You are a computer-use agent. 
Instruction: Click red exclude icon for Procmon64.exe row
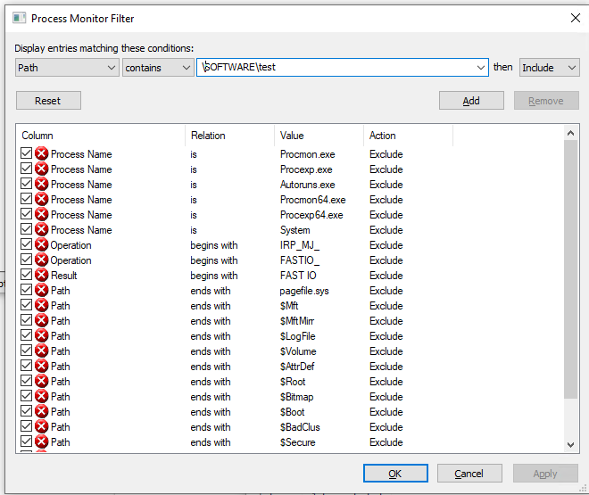click(x=42, y=199)
